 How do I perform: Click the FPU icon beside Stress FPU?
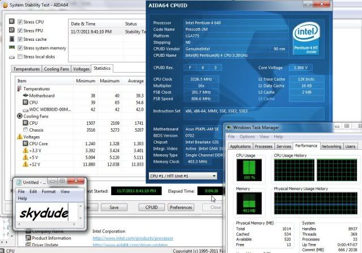tap(12, 30)
